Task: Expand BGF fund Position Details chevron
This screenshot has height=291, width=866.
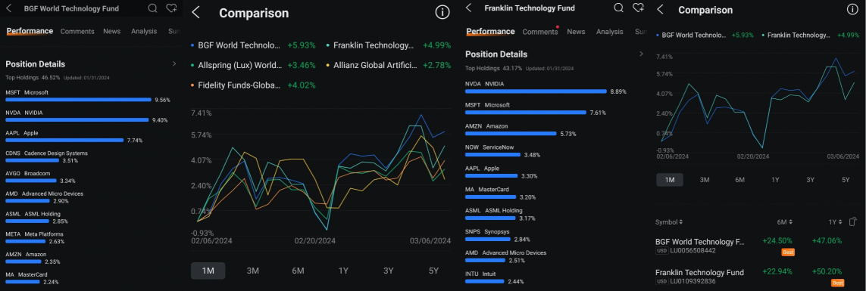Action: [x=174, y=64]
